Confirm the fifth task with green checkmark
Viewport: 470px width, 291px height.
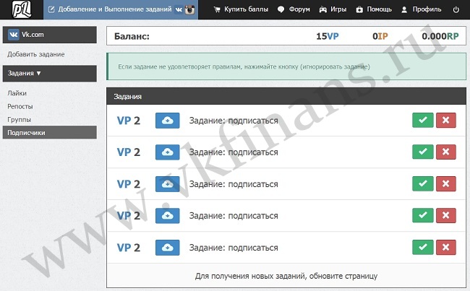[423, 247]
